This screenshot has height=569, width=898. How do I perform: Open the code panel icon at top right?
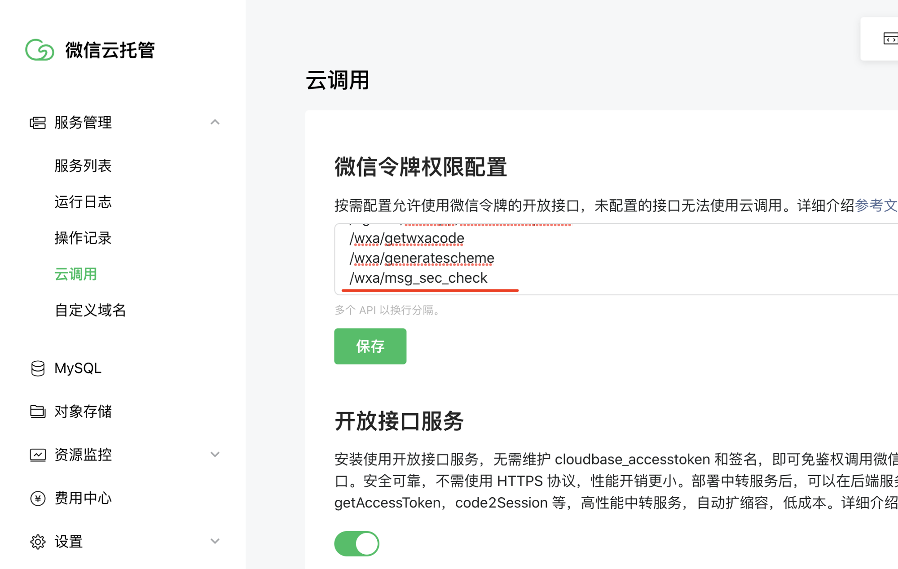click(x=890, y=39)
